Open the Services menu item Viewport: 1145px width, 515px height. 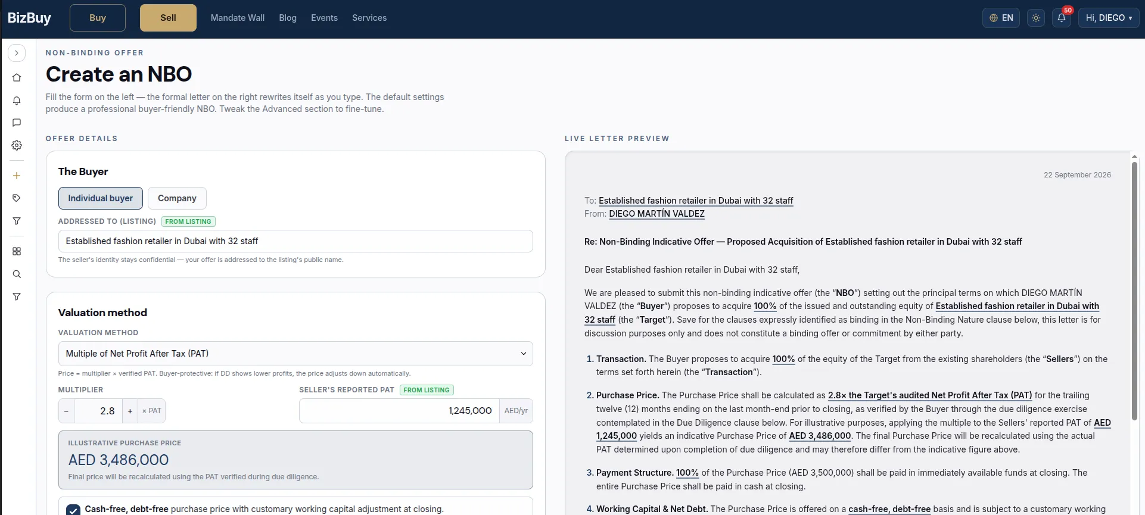369,18
